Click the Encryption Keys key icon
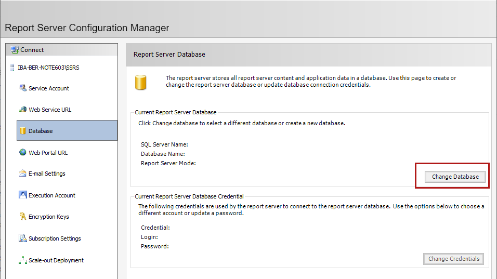Screen dimensions: 497x279 tap(22, 217)
